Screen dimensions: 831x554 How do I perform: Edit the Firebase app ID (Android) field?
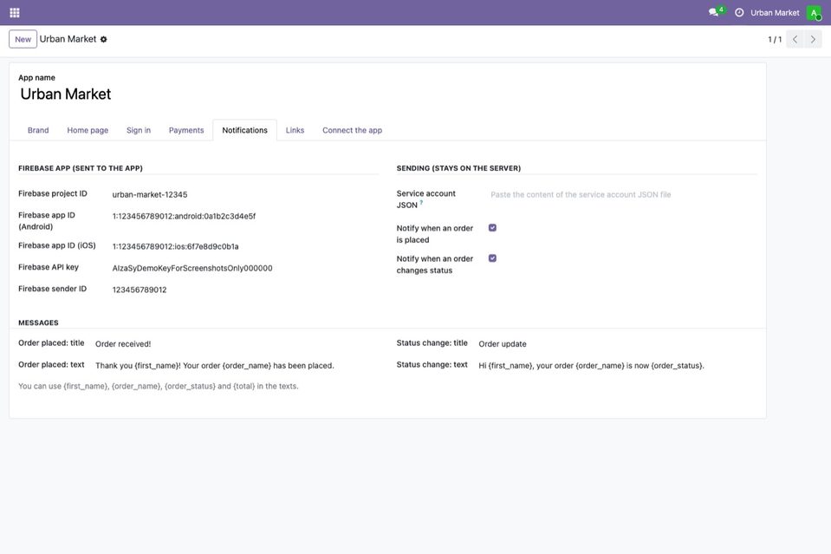[x=245, y=216]
